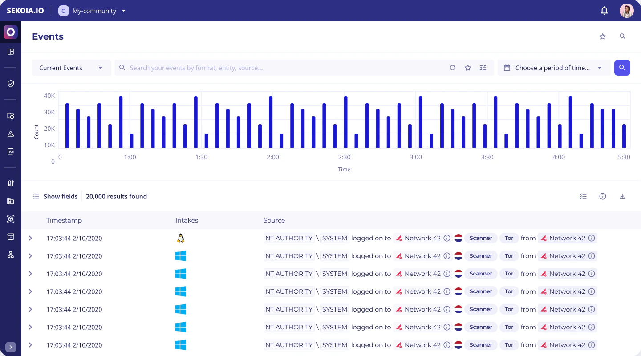This screenshot has width=641, height=356.
Task: Star the current search as favorite
Action: [x=468, y=68]
